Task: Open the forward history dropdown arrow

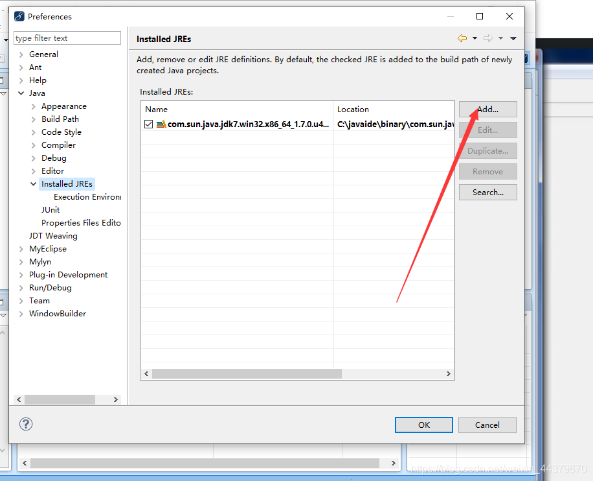Action: click(x=500, y=38)
